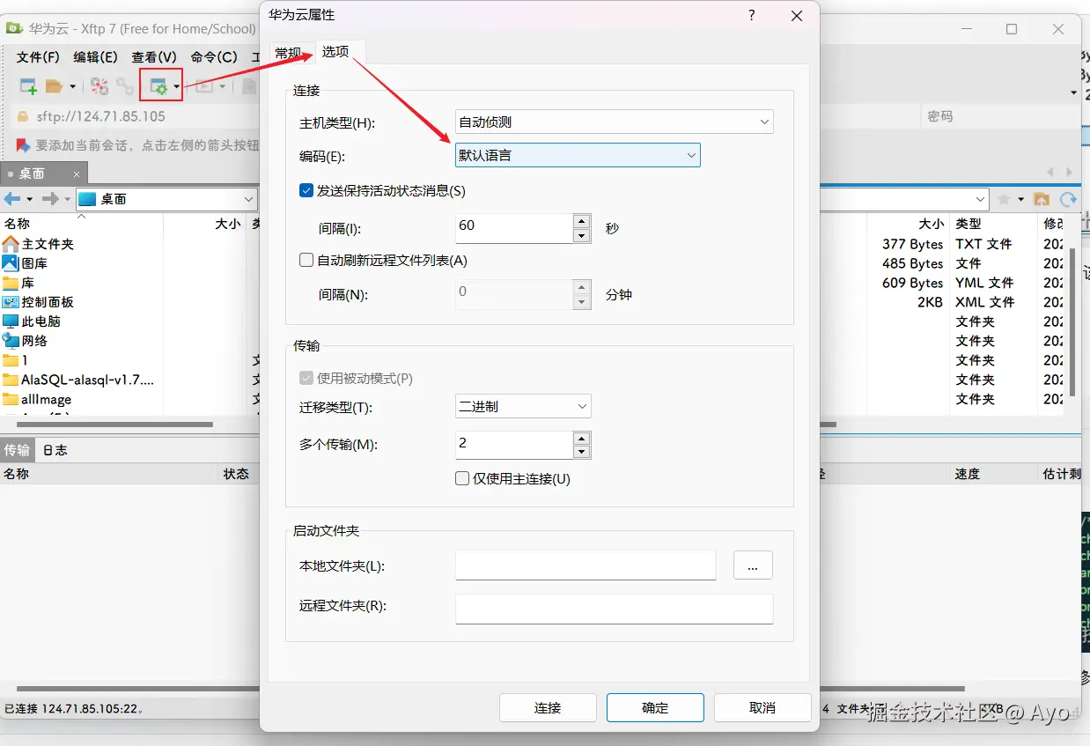This screenshot has width=1090, height=746.
Task: Open the 查看(V) menu
Action: [154, 57]
